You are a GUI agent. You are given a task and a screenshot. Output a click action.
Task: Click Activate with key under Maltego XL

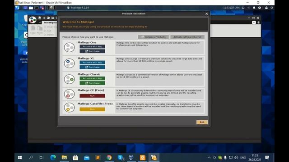tap(92, 63)
